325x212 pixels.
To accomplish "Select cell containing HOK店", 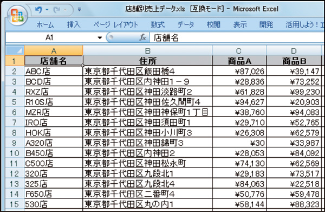I will pyautogui.click(x=54, y=132).
